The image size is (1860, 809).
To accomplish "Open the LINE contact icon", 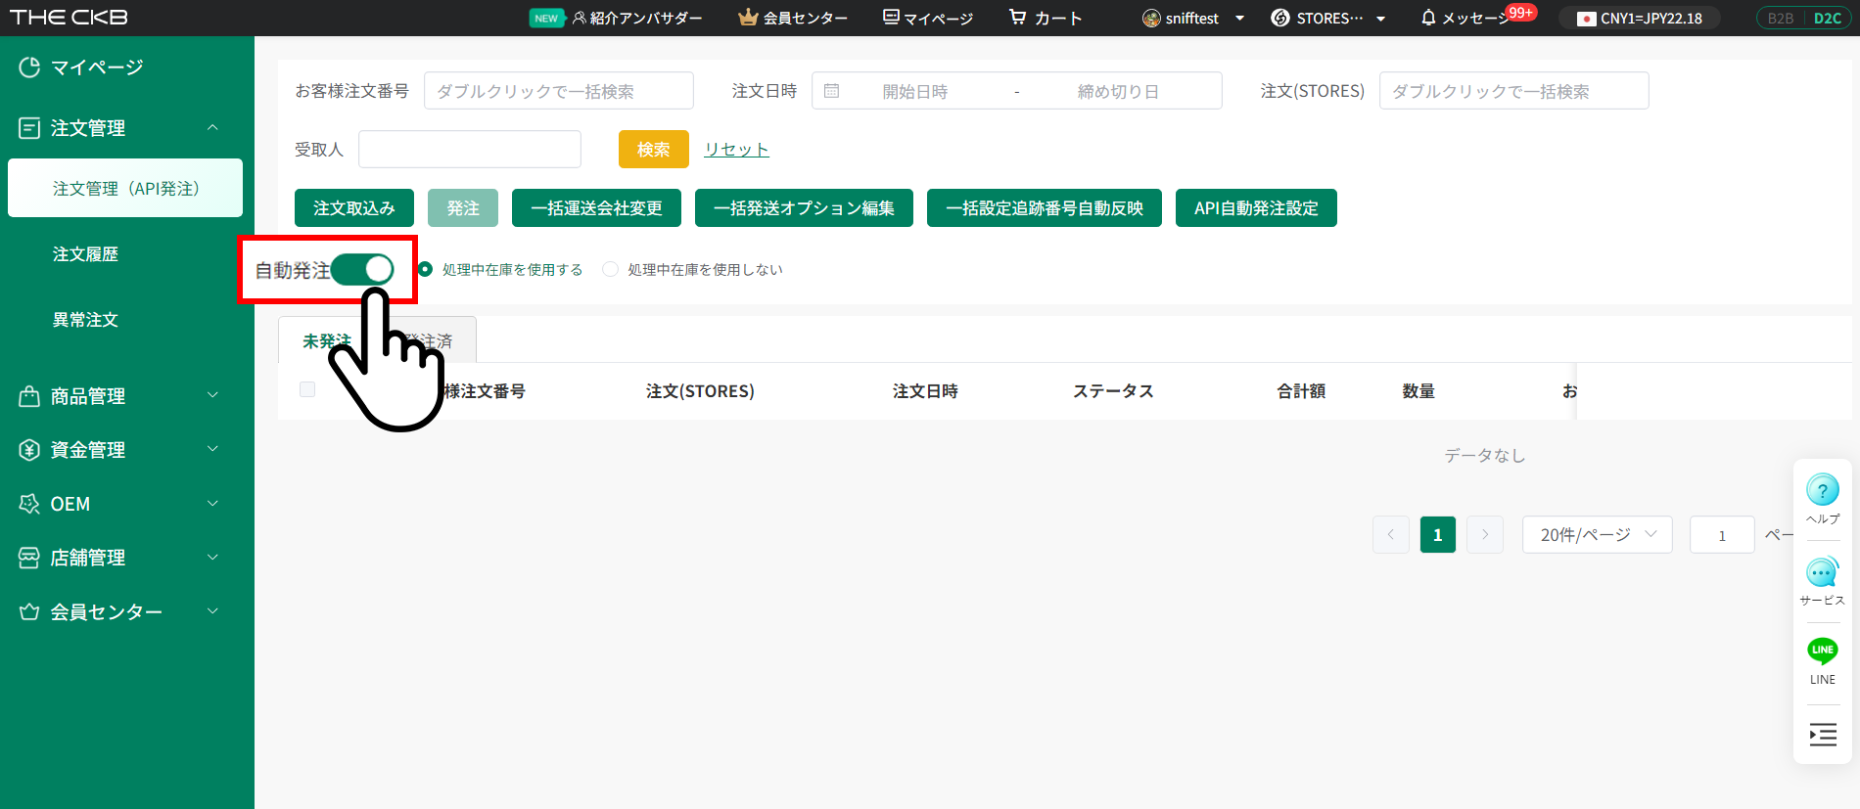I will click(x=1822, y=651).
